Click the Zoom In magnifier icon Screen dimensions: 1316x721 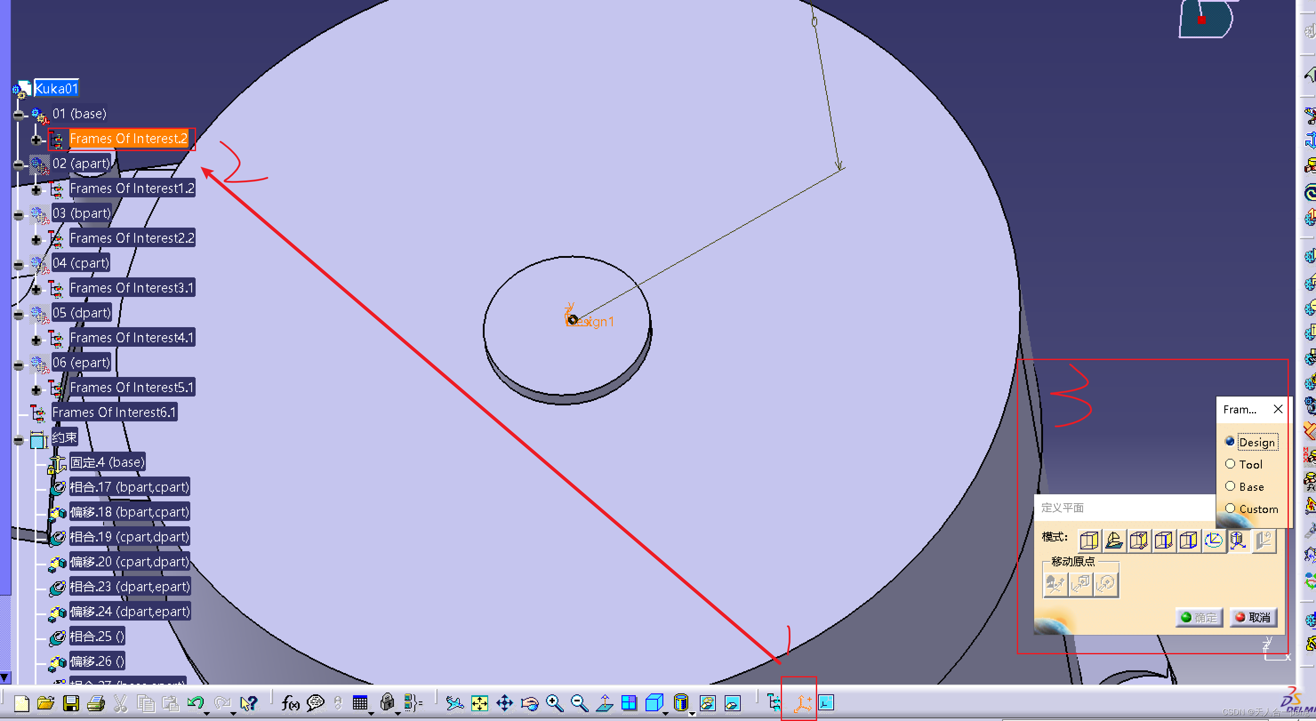pos(554,703)
